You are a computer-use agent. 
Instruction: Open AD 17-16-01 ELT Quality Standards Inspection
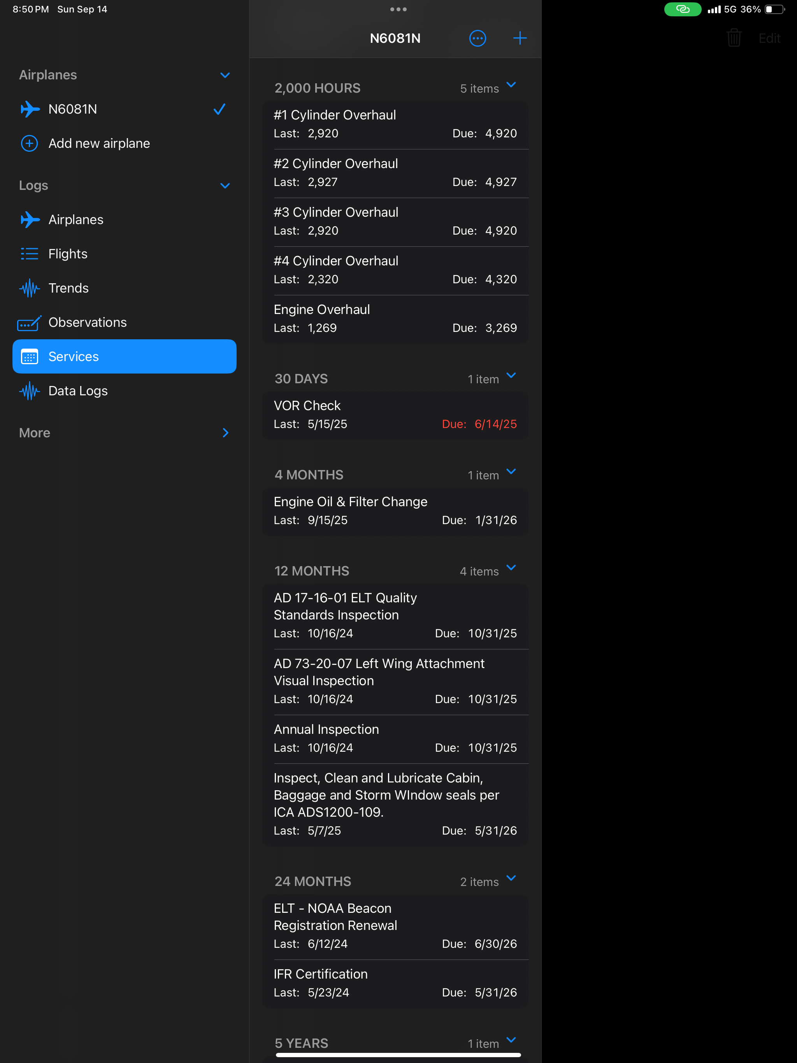click(395, 616)
